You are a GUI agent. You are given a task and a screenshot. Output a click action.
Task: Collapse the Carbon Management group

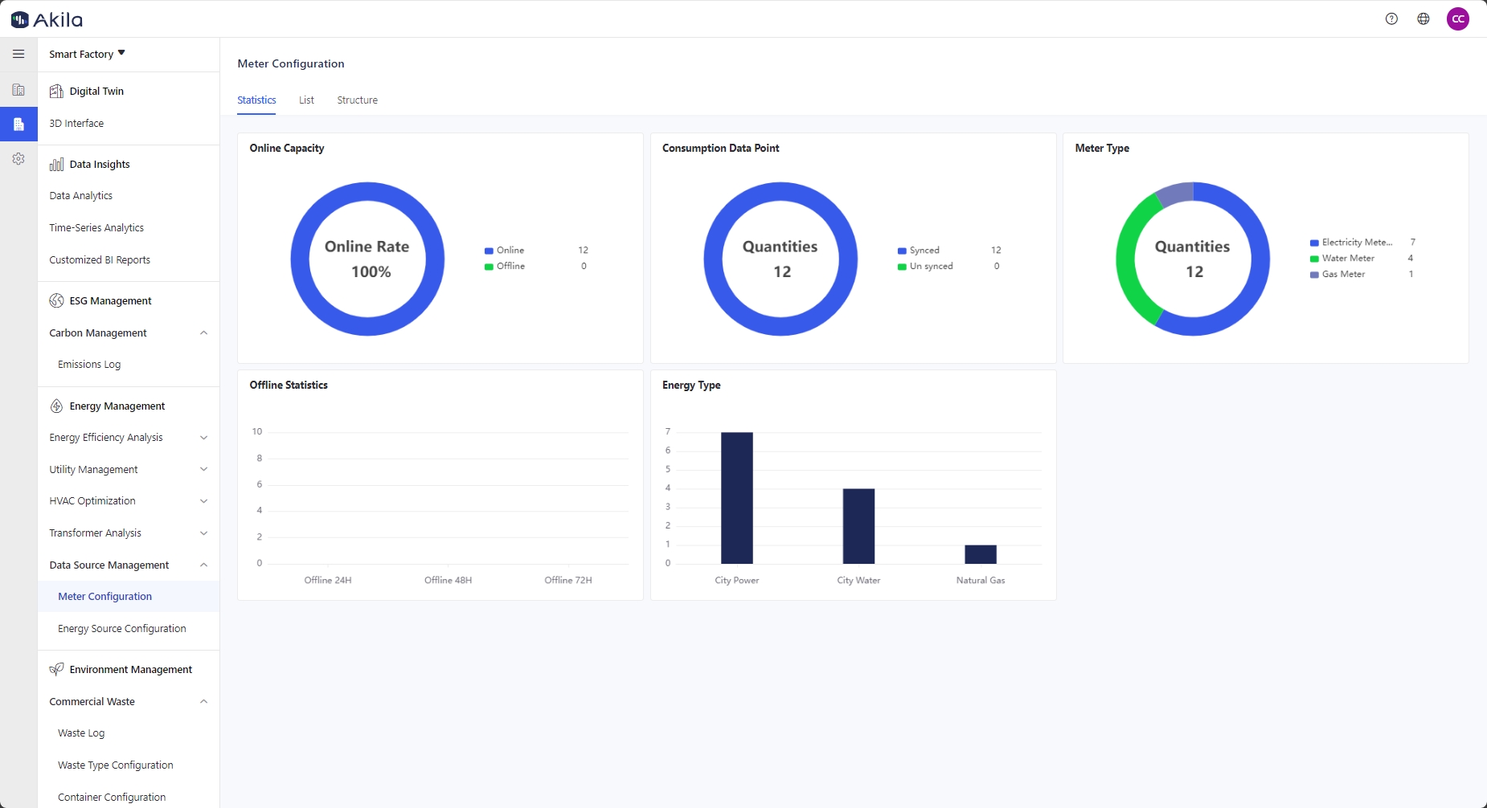(203, 333)
